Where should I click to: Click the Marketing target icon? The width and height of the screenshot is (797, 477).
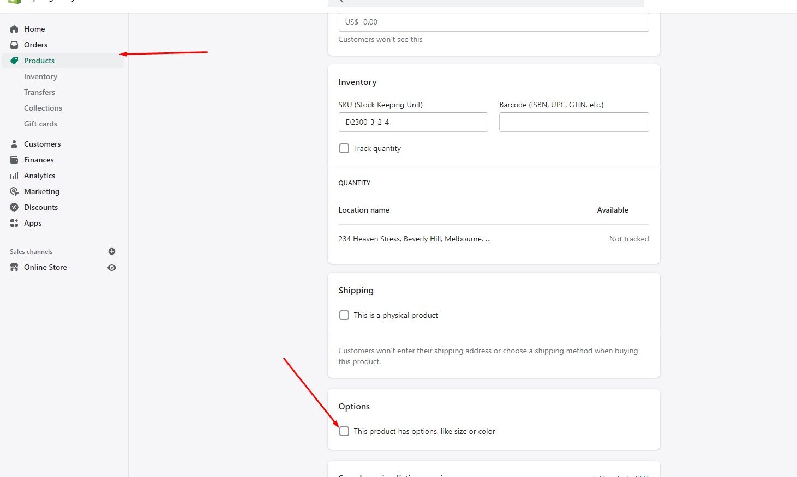pos(14,191)
